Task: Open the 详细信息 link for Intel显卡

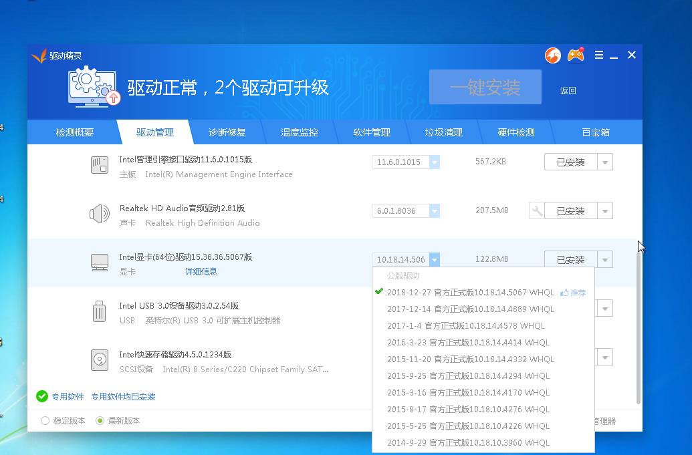Action: (x=201, y=272)
